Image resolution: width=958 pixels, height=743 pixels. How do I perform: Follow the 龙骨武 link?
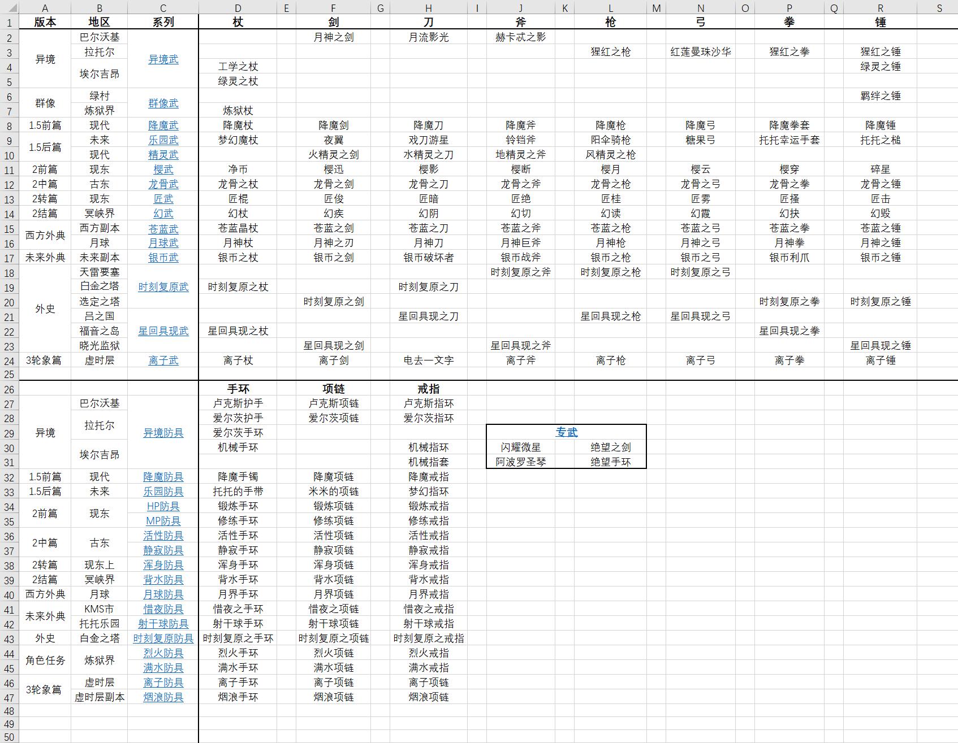coord(163,184)
